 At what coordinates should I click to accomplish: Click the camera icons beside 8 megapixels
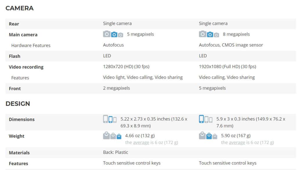point(209,34)
